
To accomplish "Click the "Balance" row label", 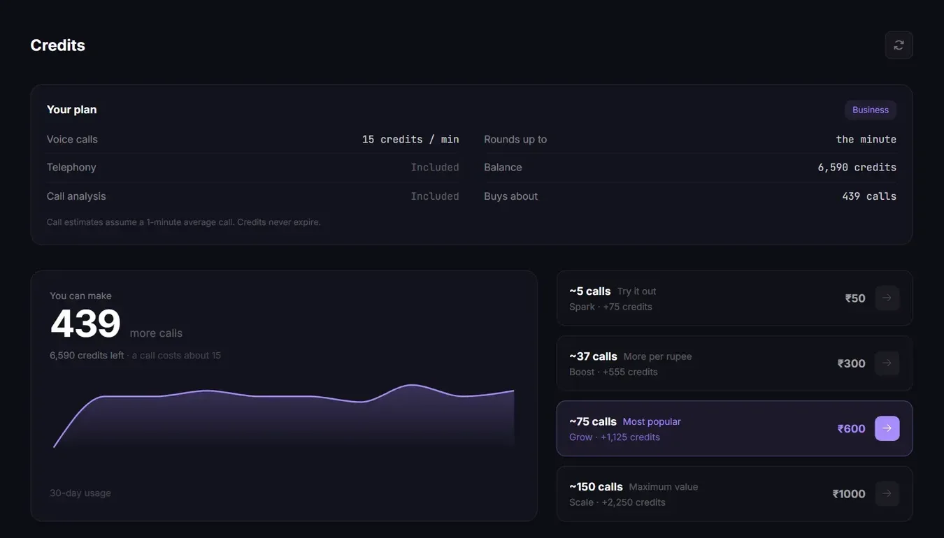I will point(503,168).
